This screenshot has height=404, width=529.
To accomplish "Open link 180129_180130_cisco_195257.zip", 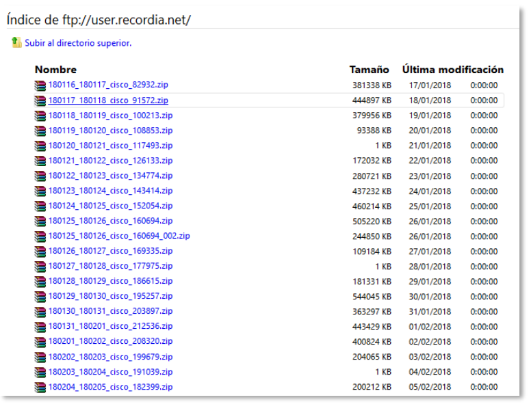I will pos(110,296).
